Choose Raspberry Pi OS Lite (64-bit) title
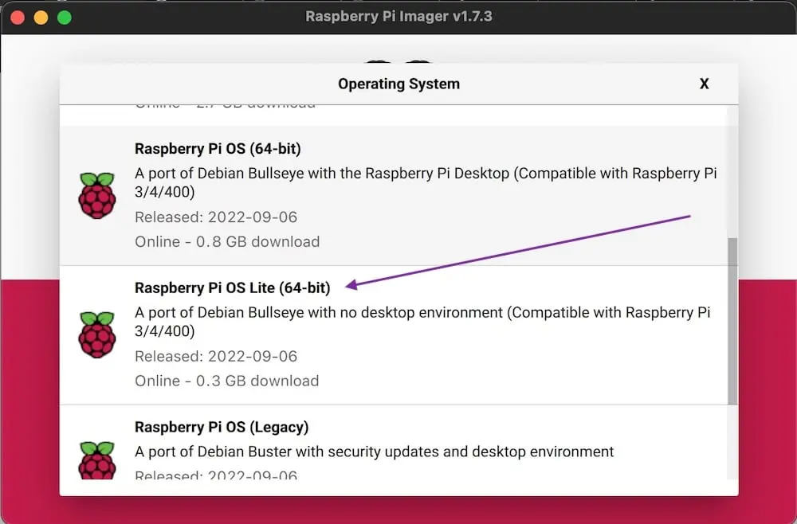 pyautogui.click(x=232, y=288)
